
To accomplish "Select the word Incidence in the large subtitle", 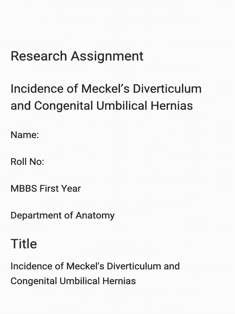I will 37,89.
